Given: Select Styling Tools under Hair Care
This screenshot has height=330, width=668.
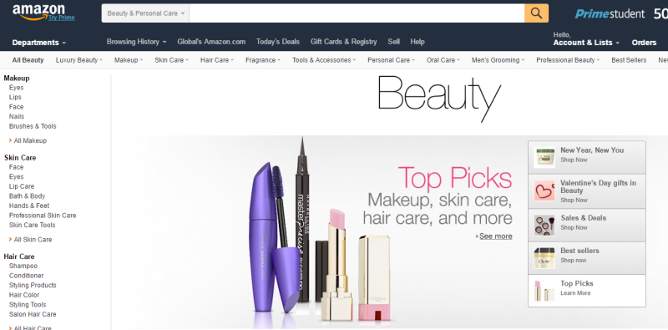Looking at the screenshot, I should [x=28, y=305].
